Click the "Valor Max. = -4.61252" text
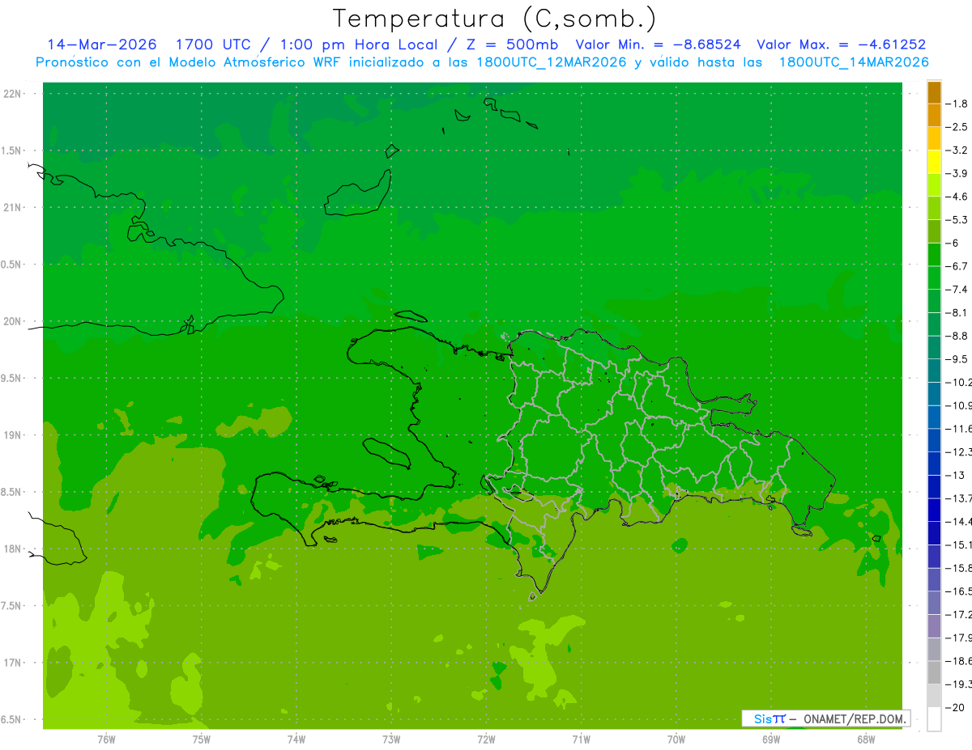The image size is (972, 750). 842,44
